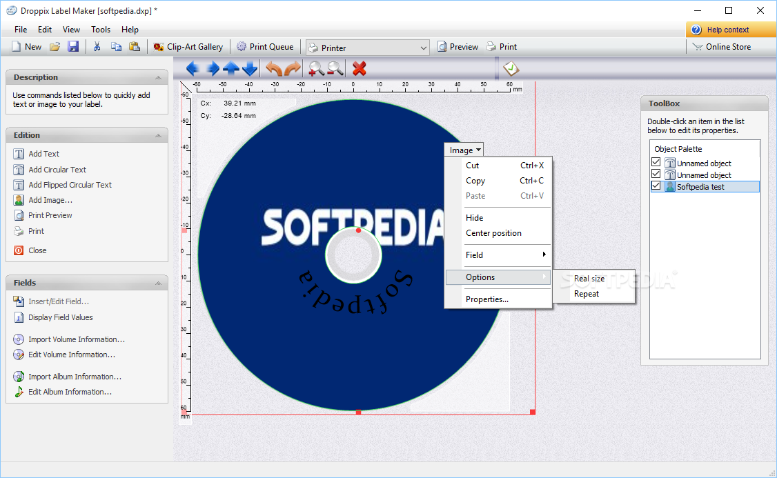This screenshot has height=478, width=777.
Task: Click the Preview toolbar button
Action: coord(458,47)
